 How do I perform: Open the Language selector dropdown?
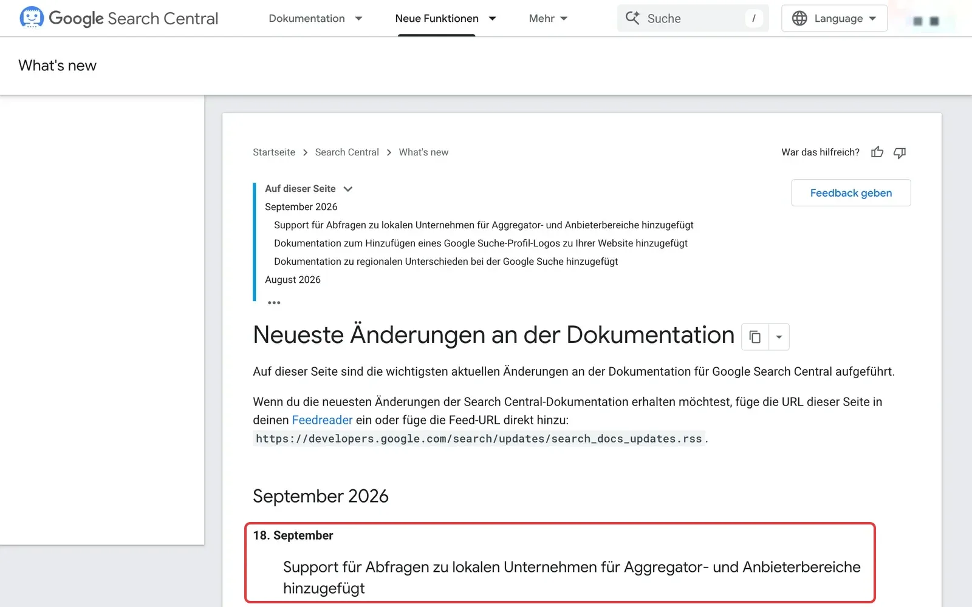point(834,18)
